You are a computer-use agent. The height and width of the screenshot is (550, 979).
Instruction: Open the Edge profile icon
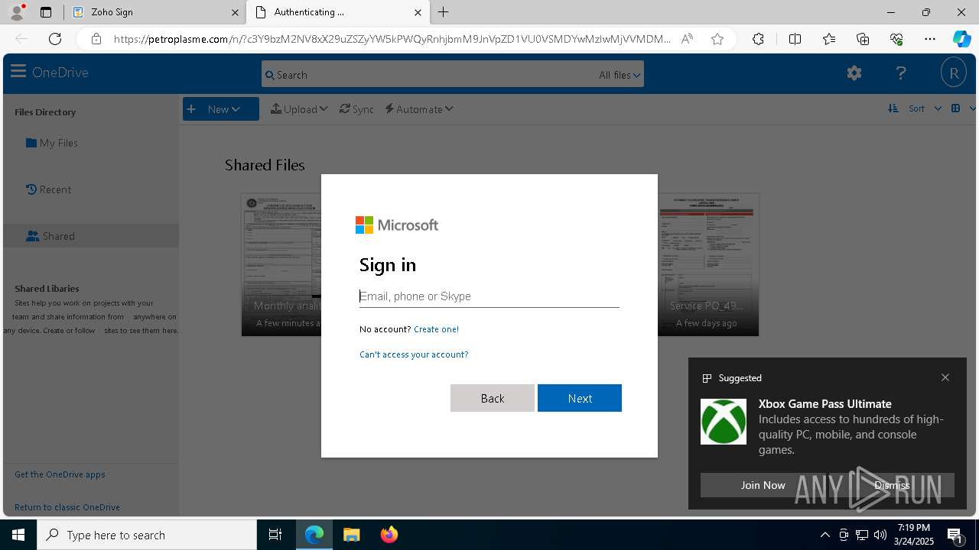(17, 12)
